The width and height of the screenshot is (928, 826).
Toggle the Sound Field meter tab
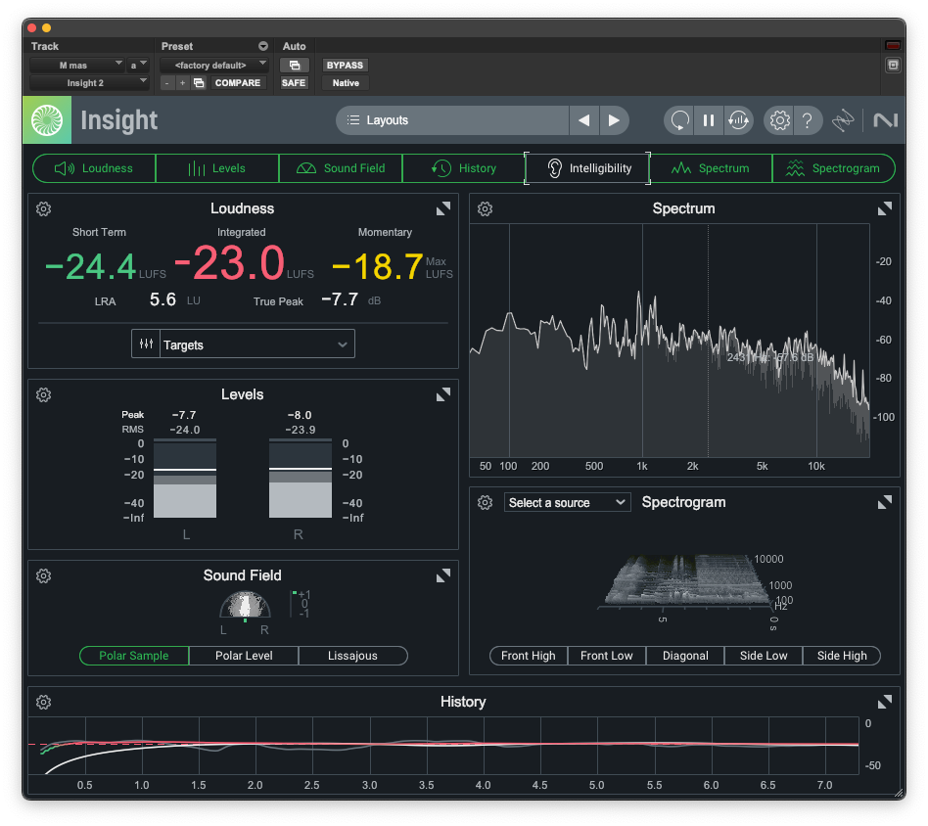tap(341, 168)
